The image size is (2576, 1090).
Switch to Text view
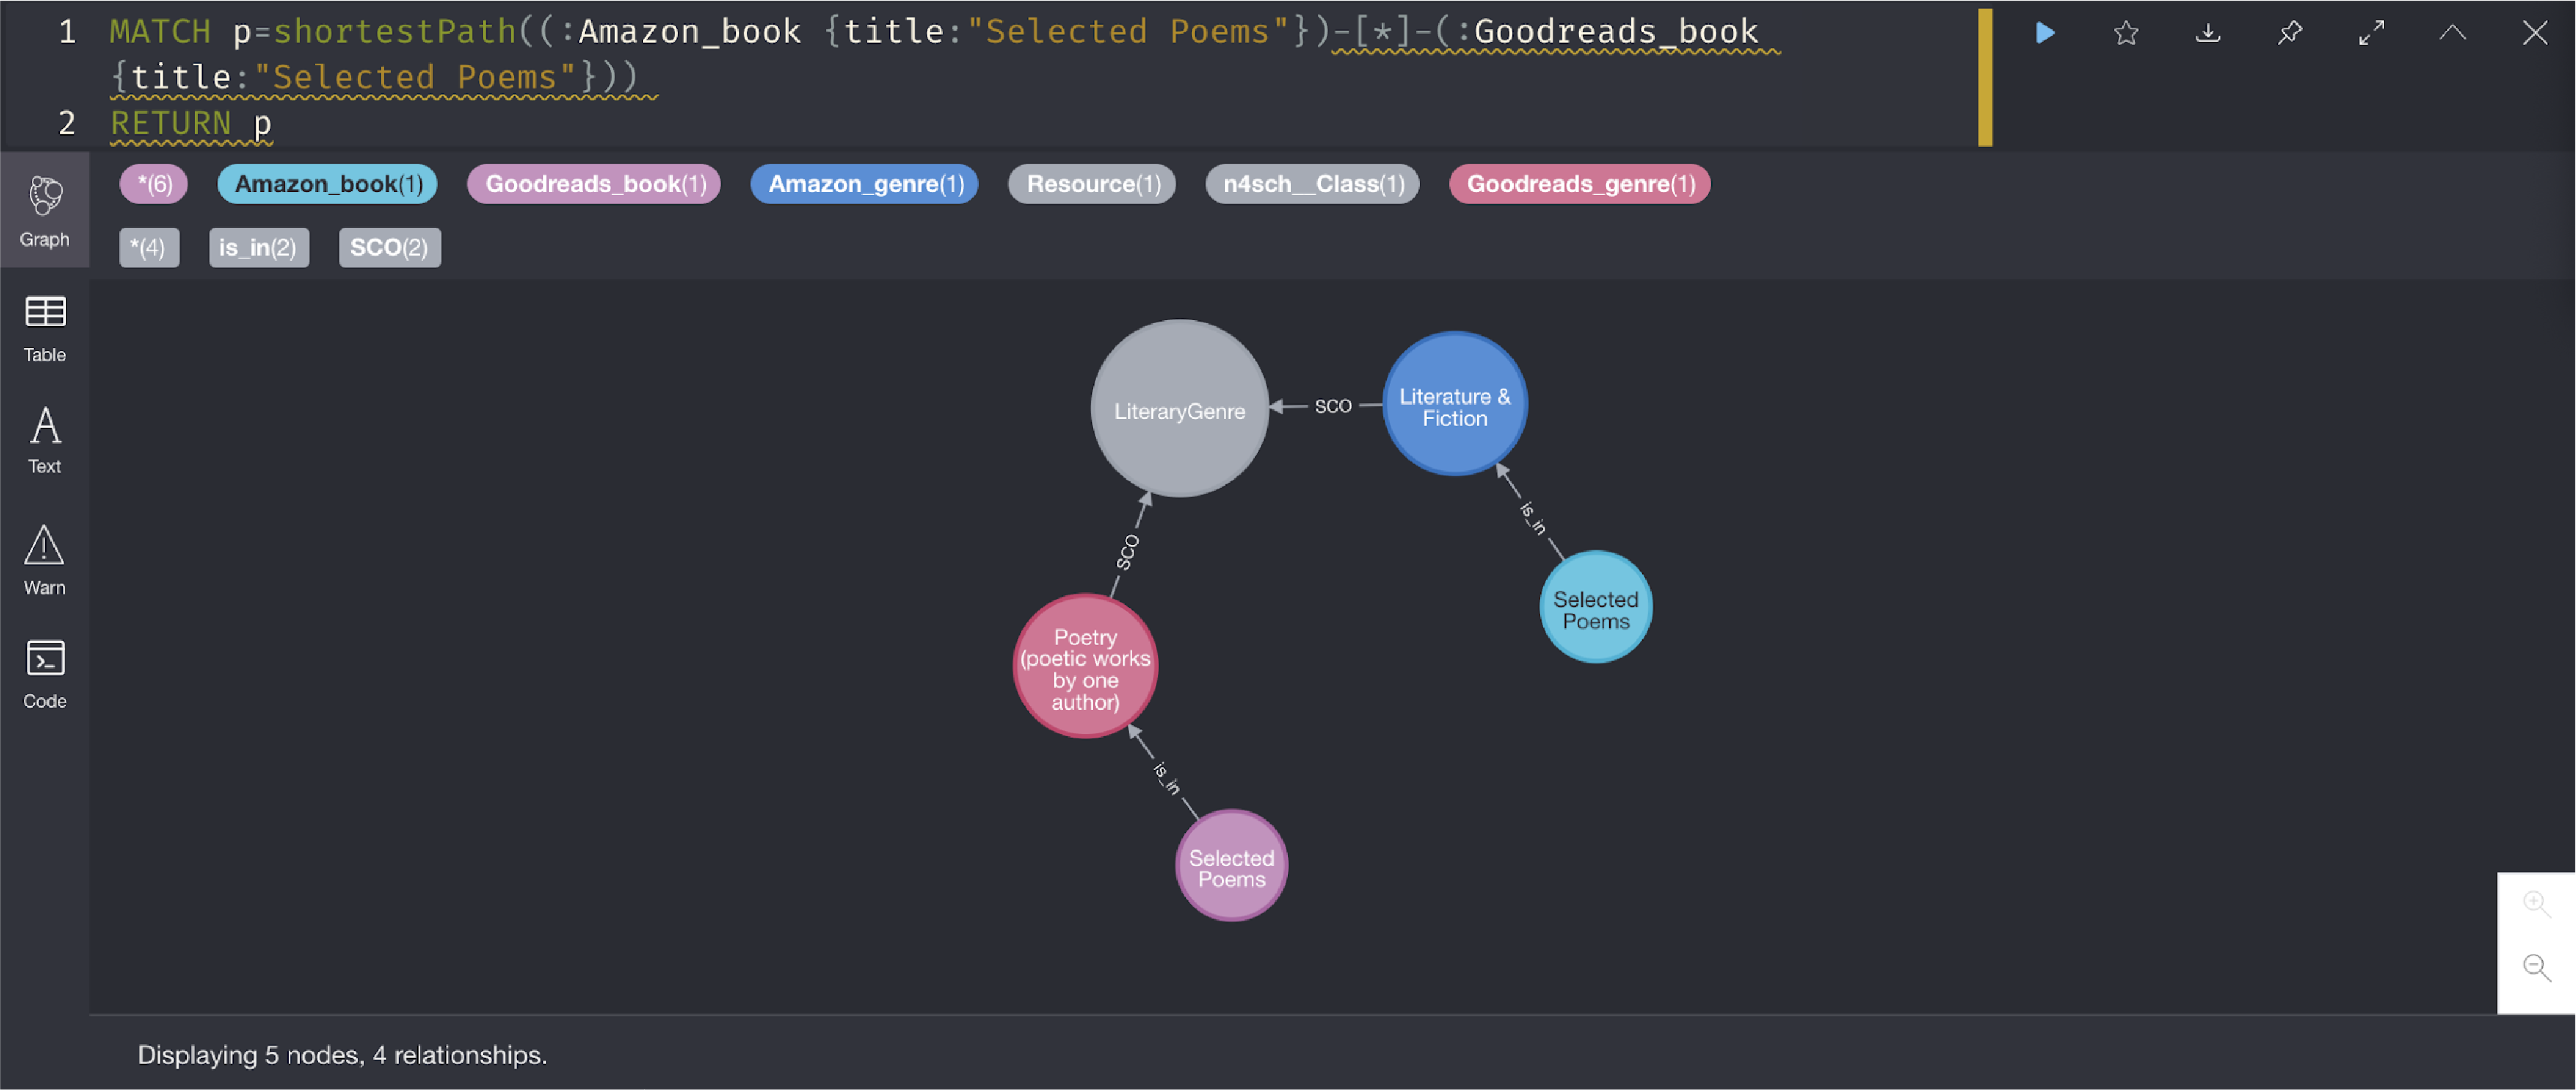(45, 441)
